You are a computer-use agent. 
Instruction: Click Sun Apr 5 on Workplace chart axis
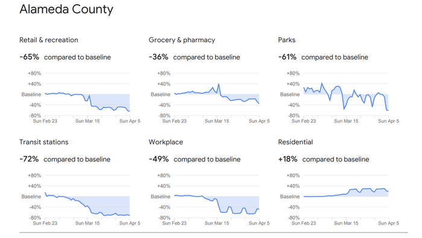click(x=259, y=223)
